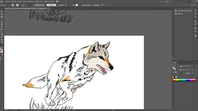The height and width of the screenshot is (111, 198).
Task: Click the search field in the top bar
Action: coord(183,2)
